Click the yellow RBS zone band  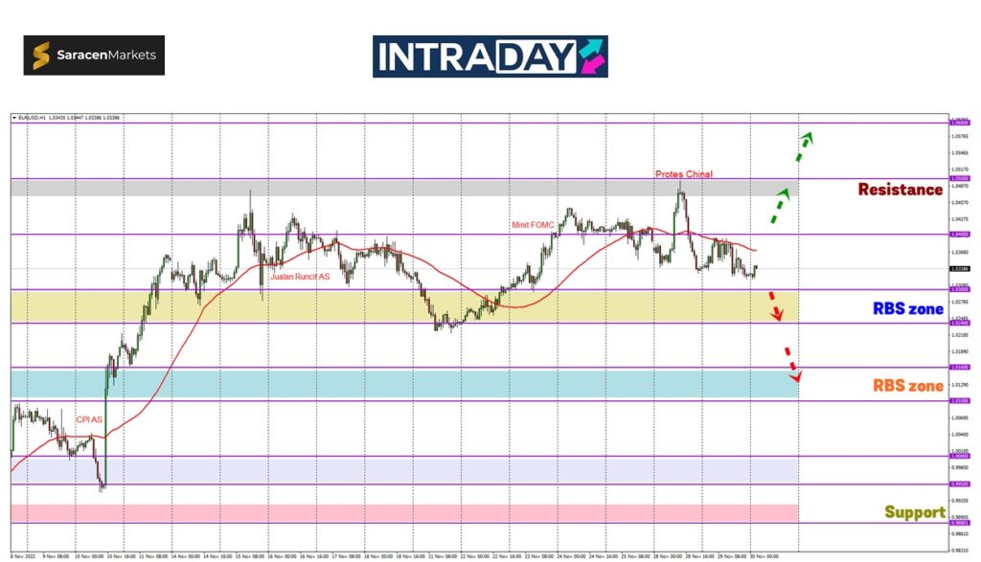[402, 306]
